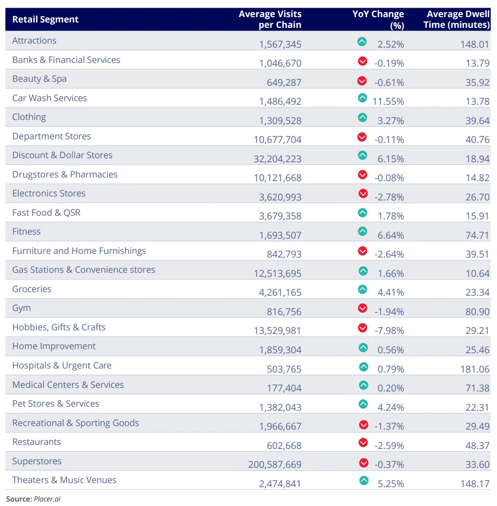Click the green up arrow for Attractions
This screenshot has height=506, width=497.
click(x=362, y=41)
